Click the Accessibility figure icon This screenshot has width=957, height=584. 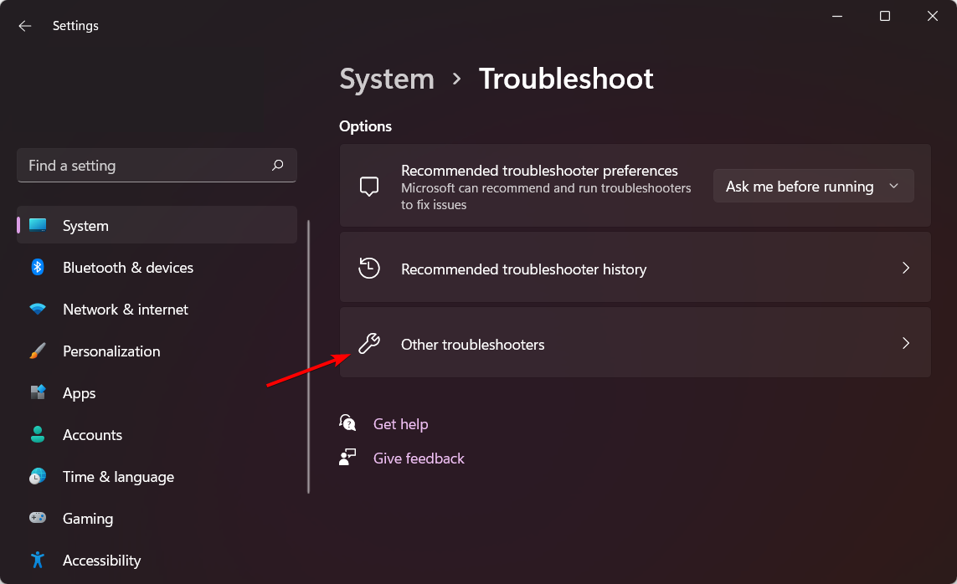coord(38,560)
